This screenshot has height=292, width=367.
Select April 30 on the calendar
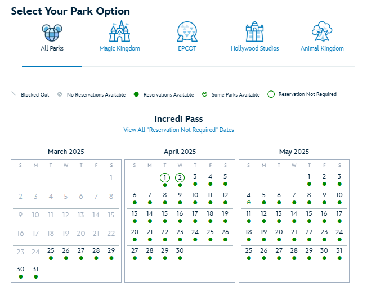[x=180, y=250]
